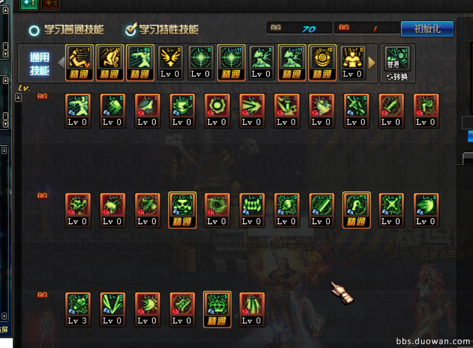Select 学习普通技能 radio option
This screenshot has width=473, height=348.
66,30
